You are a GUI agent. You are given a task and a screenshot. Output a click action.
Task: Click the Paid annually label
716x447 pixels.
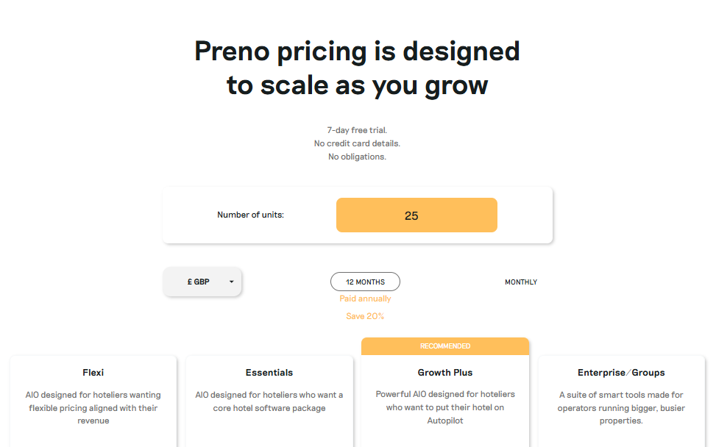point(365,298)
